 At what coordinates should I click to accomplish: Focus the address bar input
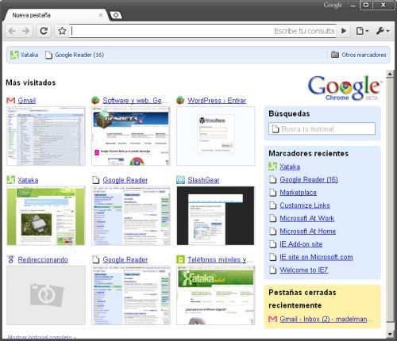point(202,31)
